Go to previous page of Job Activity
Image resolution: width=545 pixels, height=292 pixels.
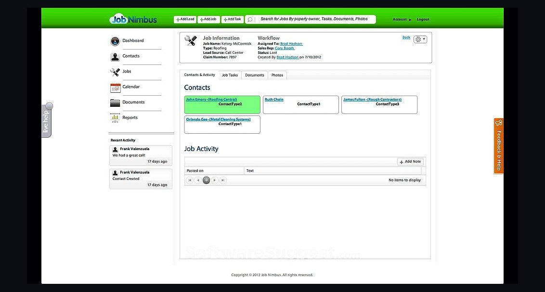coord(198,180)
